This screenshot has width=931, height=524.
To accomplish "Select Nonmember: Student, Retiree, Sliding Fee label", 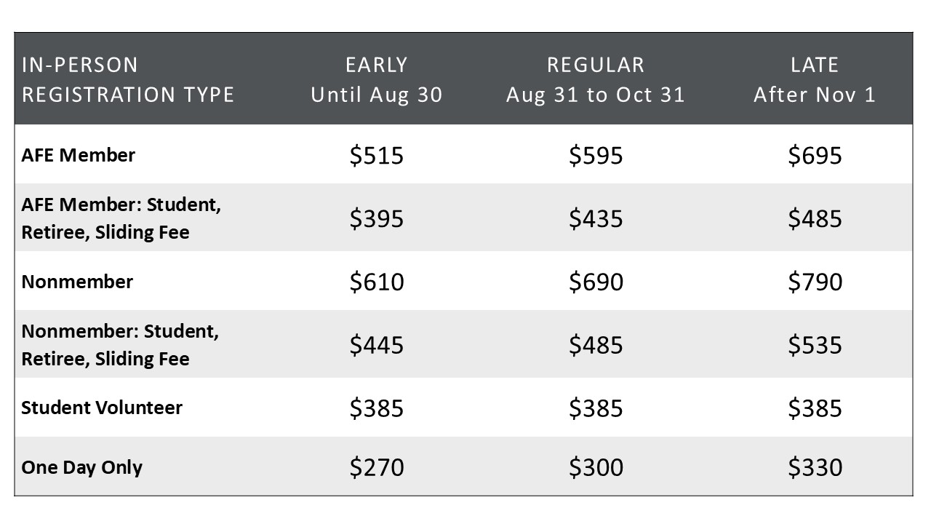I will [x=121, y=345].
